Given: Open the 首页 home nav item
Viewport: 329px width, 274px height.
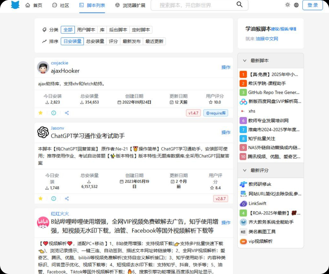Looking at the screenshot, I should 34,5.
